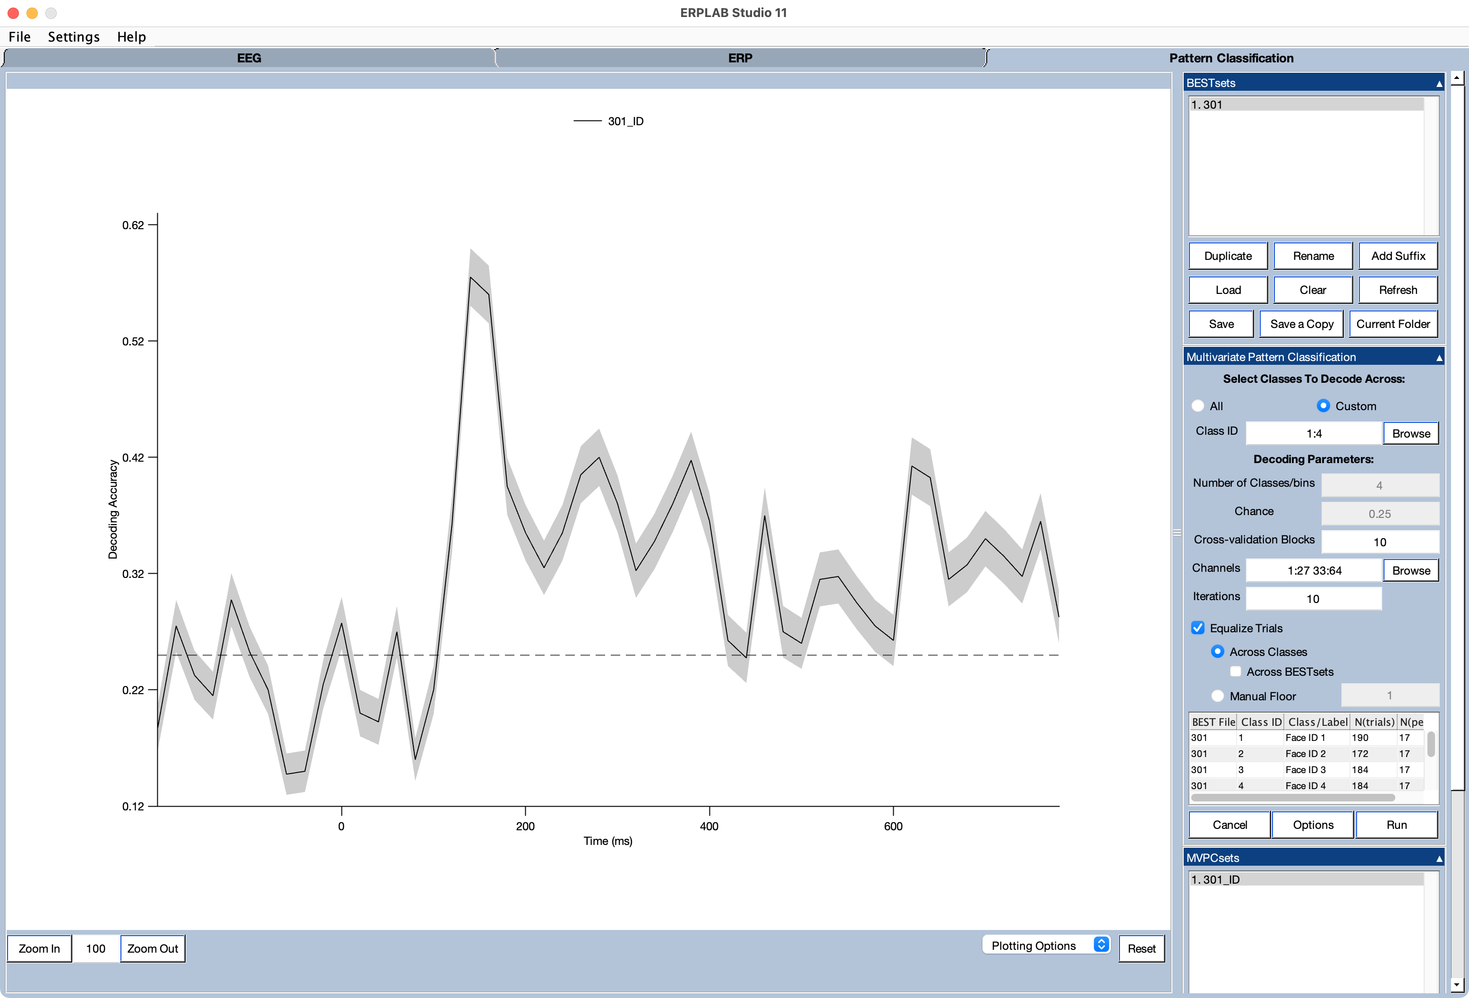The image size is (1469, 998).
Task: Click the Cancel button
Action: click(1229, 824)
